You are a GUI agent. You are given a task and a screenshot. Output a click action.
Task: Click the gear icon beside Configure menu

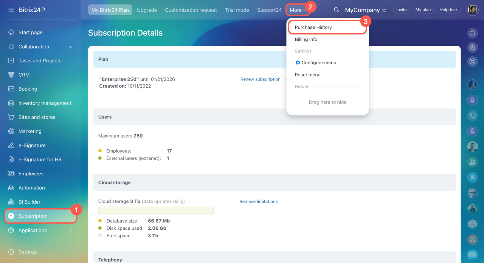point(298,63)
